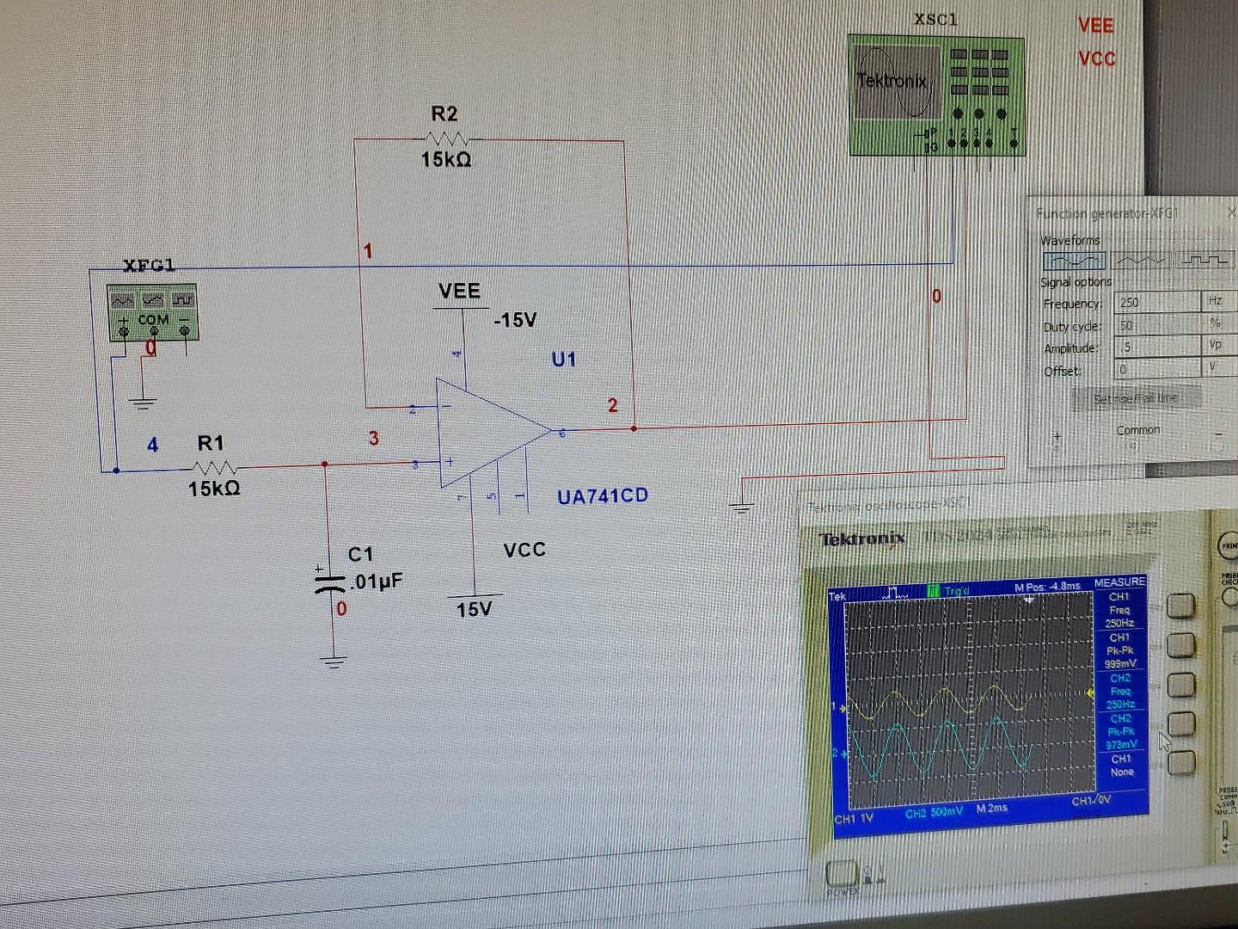Select the sine waveform in XFG1 dialog
The image size is (1238, 929).
(1073, 260)
